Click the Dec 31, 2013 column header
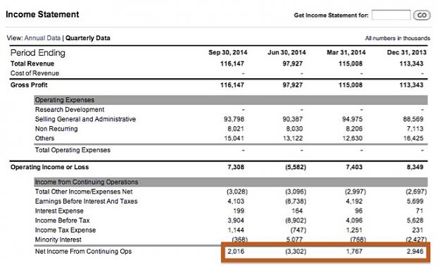 click(x=407, y=53)
